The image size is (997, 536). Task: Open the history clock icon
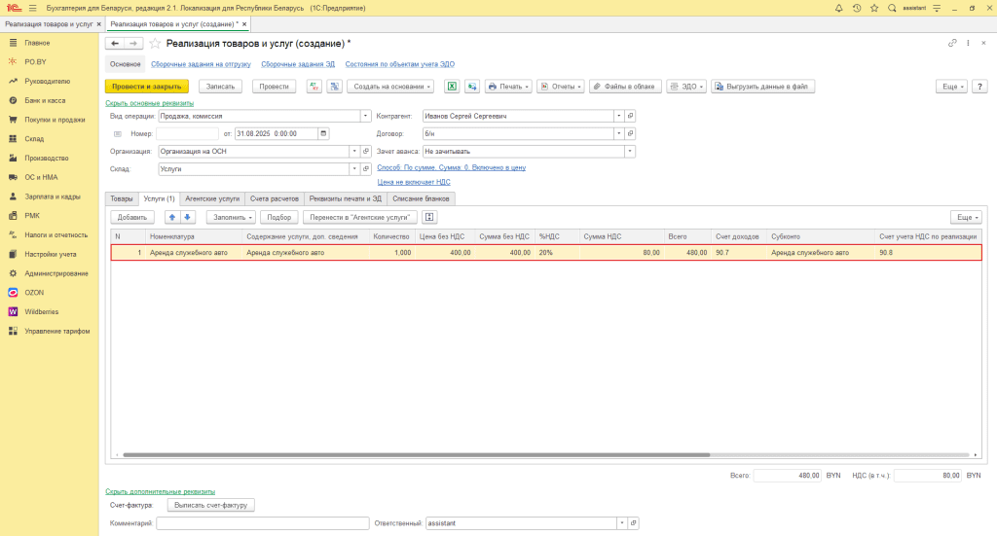point(857,8)
